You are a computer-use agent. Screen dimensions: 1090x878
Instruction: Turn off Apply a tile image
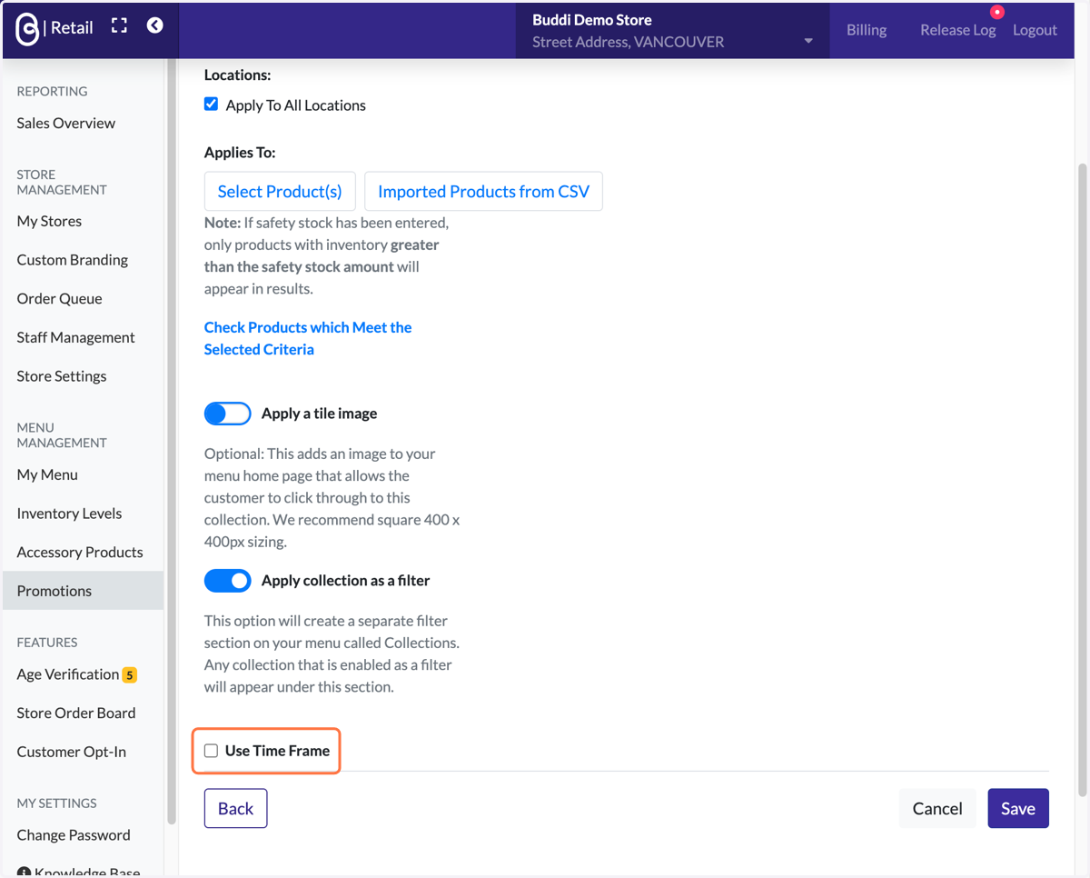227,414
